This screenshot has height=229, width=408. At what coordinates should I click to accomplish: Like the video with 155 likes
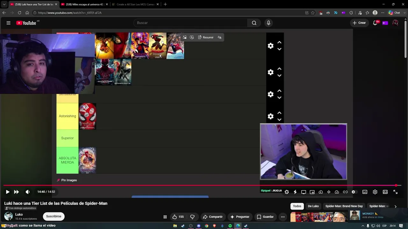point(178,217)
